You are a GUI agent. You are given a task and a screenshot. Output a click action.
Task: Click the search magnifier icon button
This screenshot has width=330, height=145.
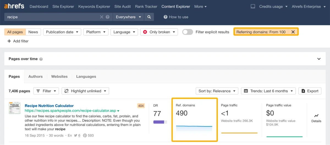tap(149, 17)
